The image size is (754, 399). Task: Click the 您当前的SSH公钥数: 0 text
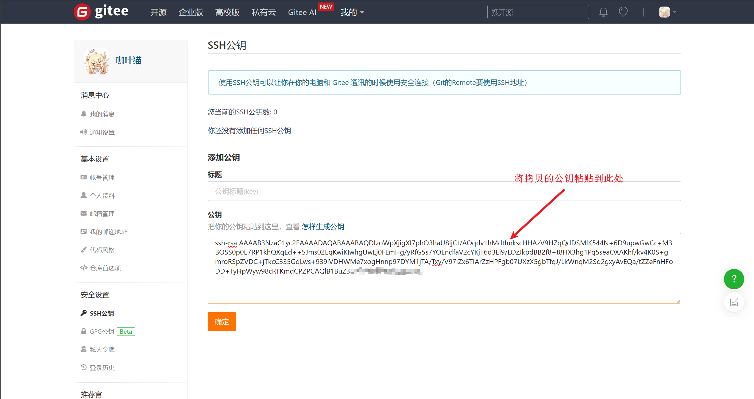pos(242,112)
